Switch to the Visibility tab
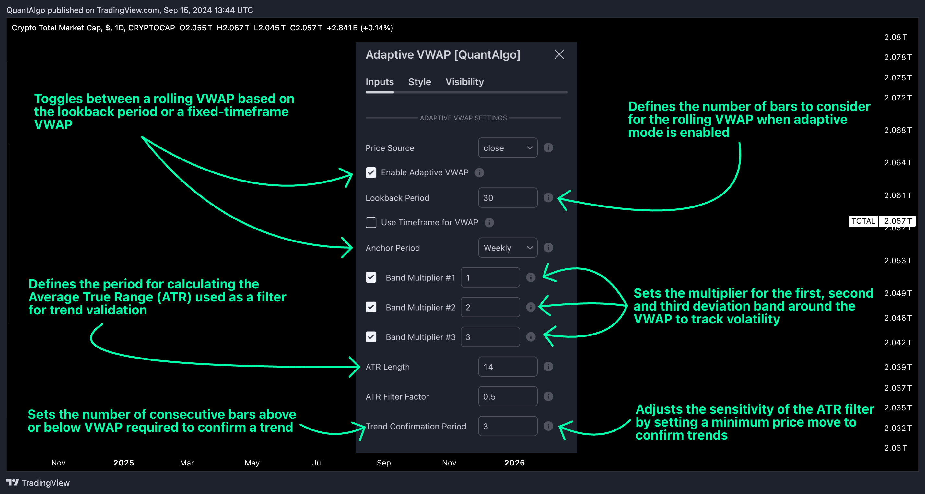 [x=464, y=82]
